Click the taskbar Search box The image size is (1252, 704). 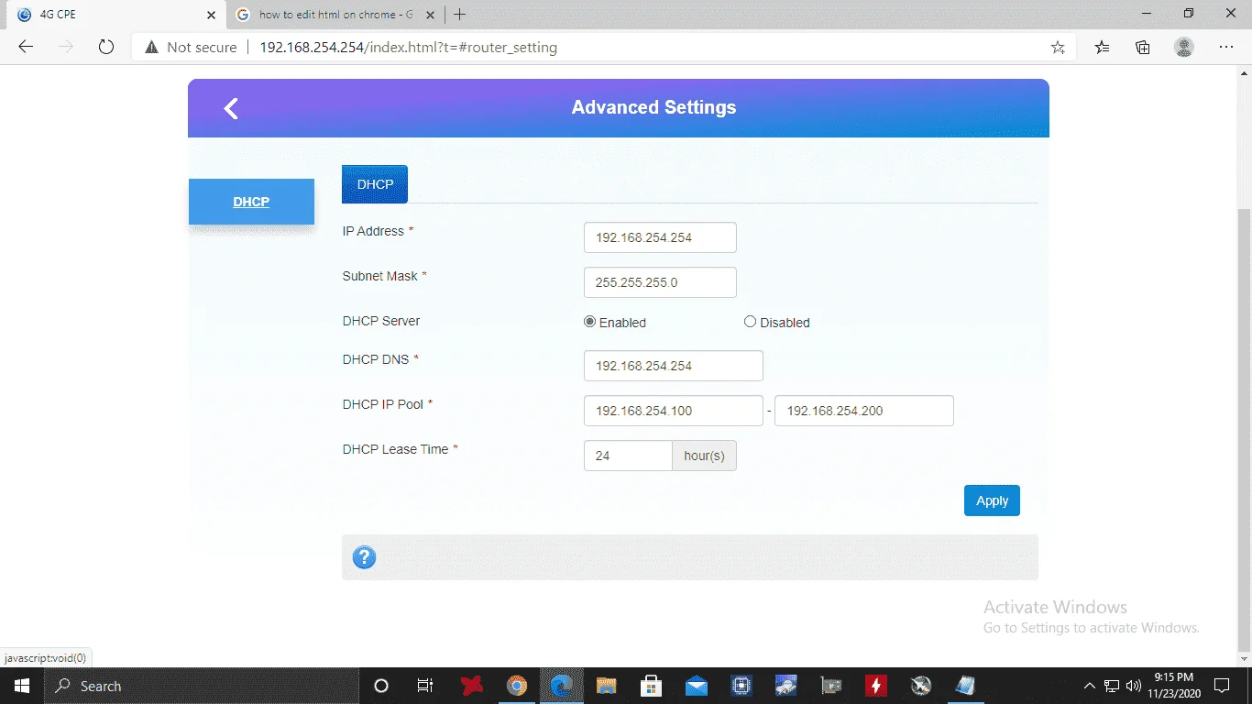201,686
